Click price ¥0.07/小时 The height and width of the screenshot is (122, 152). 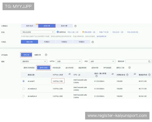(x=143, y=81)
